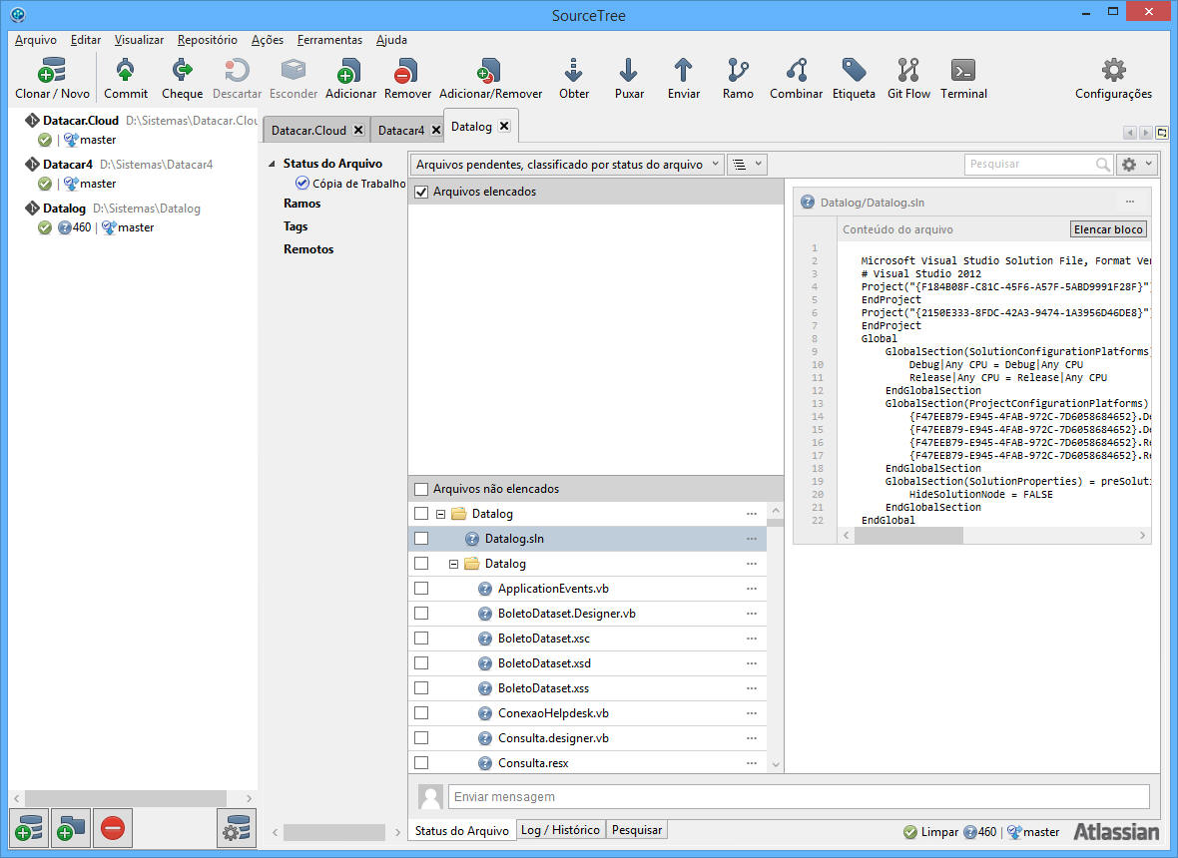This screenshot has height=858, width=1178.
Task: Open the Arquivo menu
Action: tap(35, 40)
